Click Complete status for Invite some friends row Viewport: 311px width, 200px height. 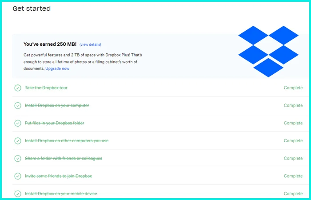293,176
